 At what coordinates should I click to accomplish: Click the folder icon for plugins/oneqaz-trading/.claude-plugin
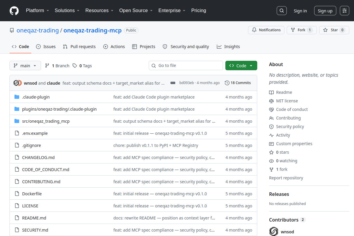(x=17, y=109)
